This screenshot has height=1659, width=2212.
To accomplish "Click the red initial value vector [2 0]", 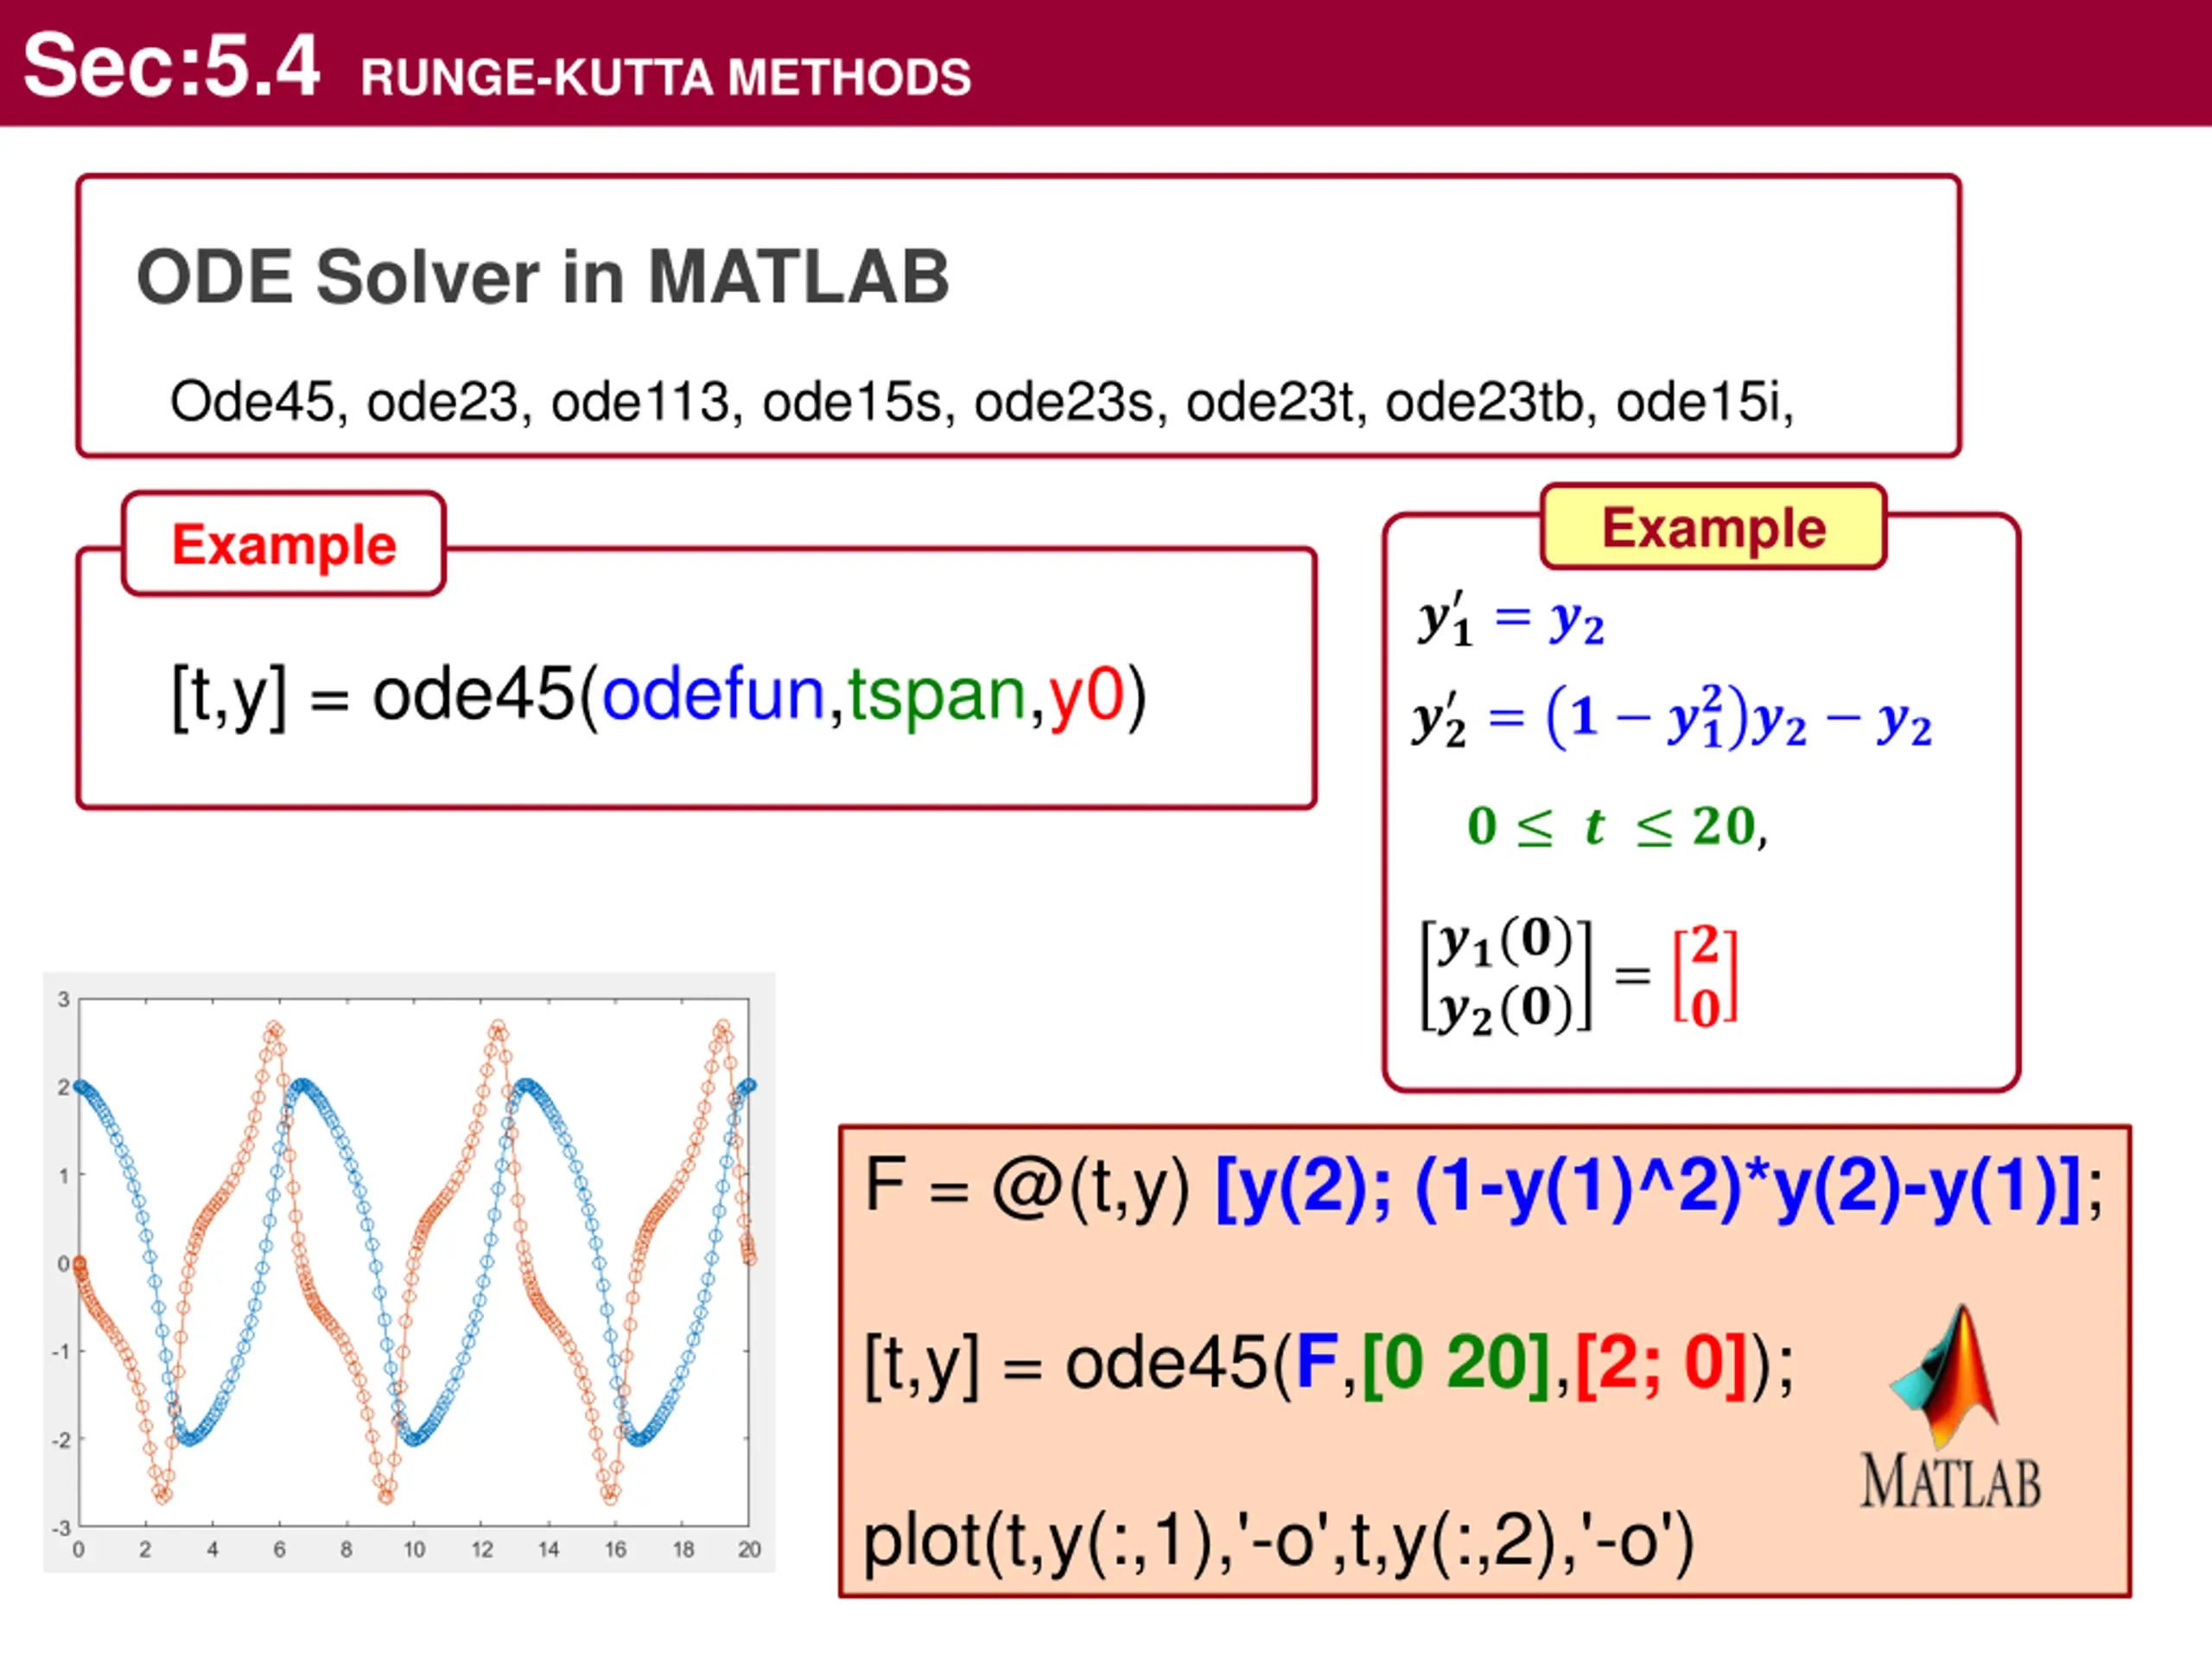I will click(x=1705, y=975).
